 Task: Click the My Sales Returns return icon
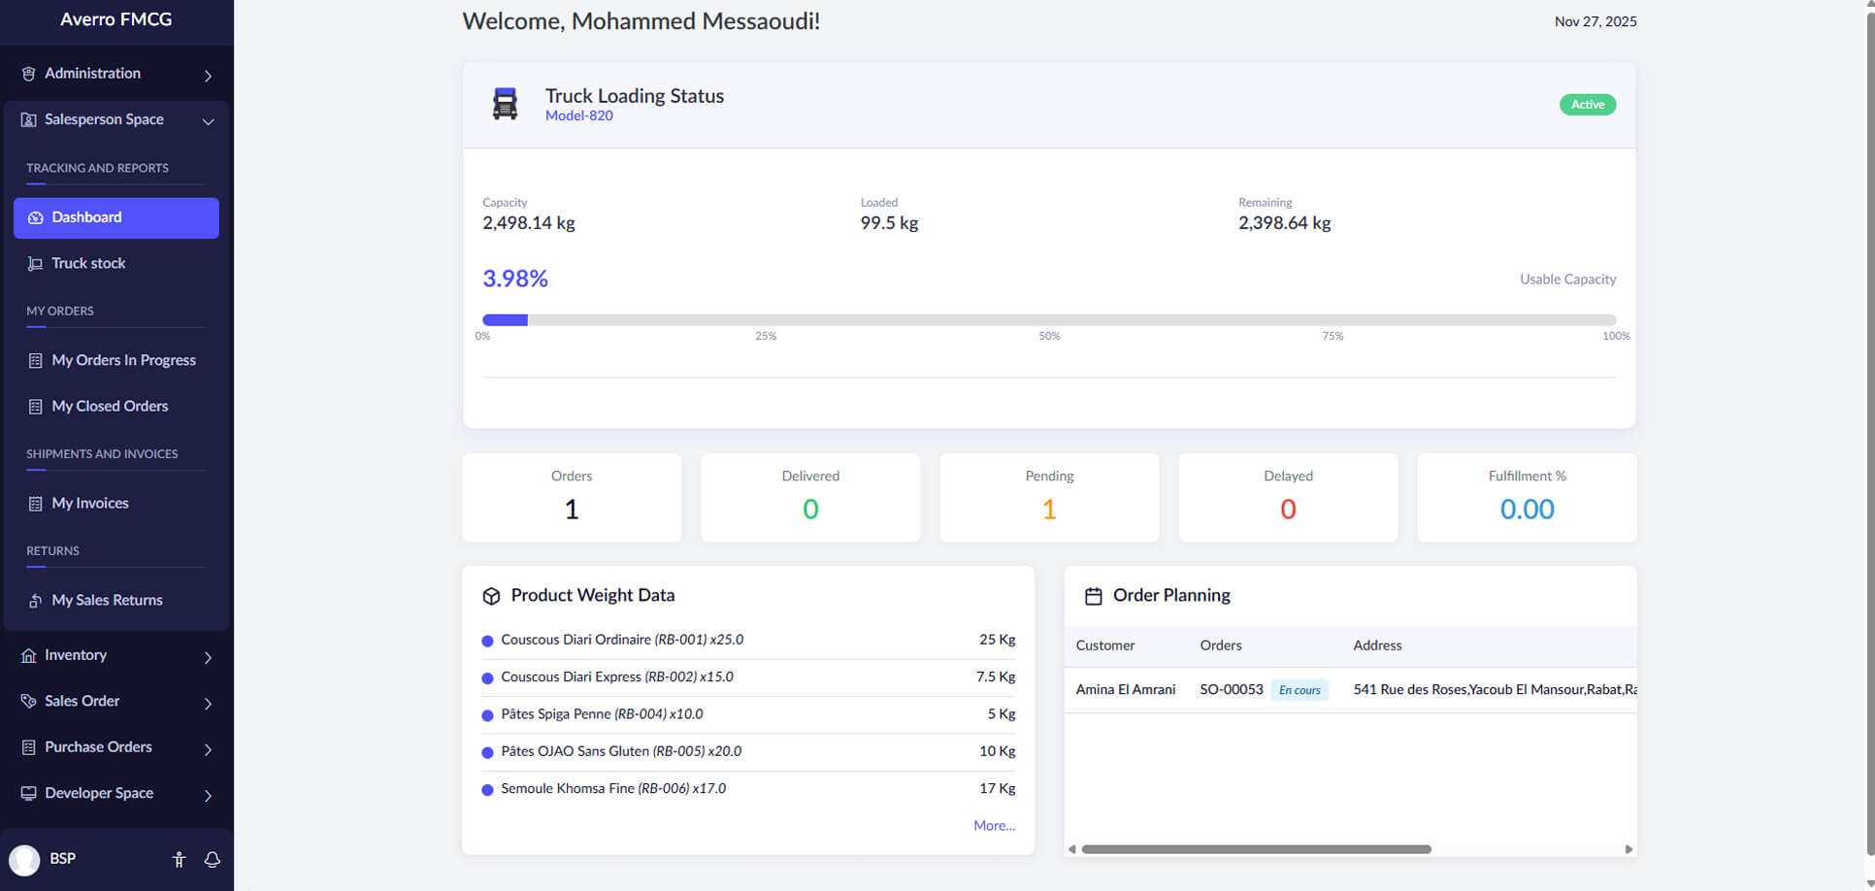pos(34,600)
